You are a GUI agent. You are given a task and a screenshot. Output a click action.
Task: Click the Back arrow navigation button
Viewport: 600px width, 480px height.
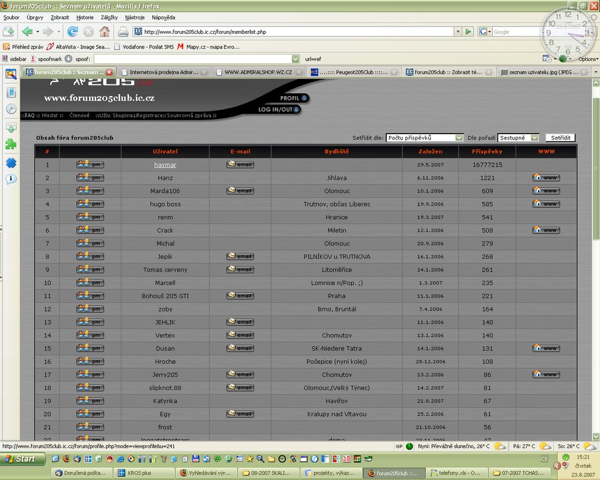click(27, 32)
